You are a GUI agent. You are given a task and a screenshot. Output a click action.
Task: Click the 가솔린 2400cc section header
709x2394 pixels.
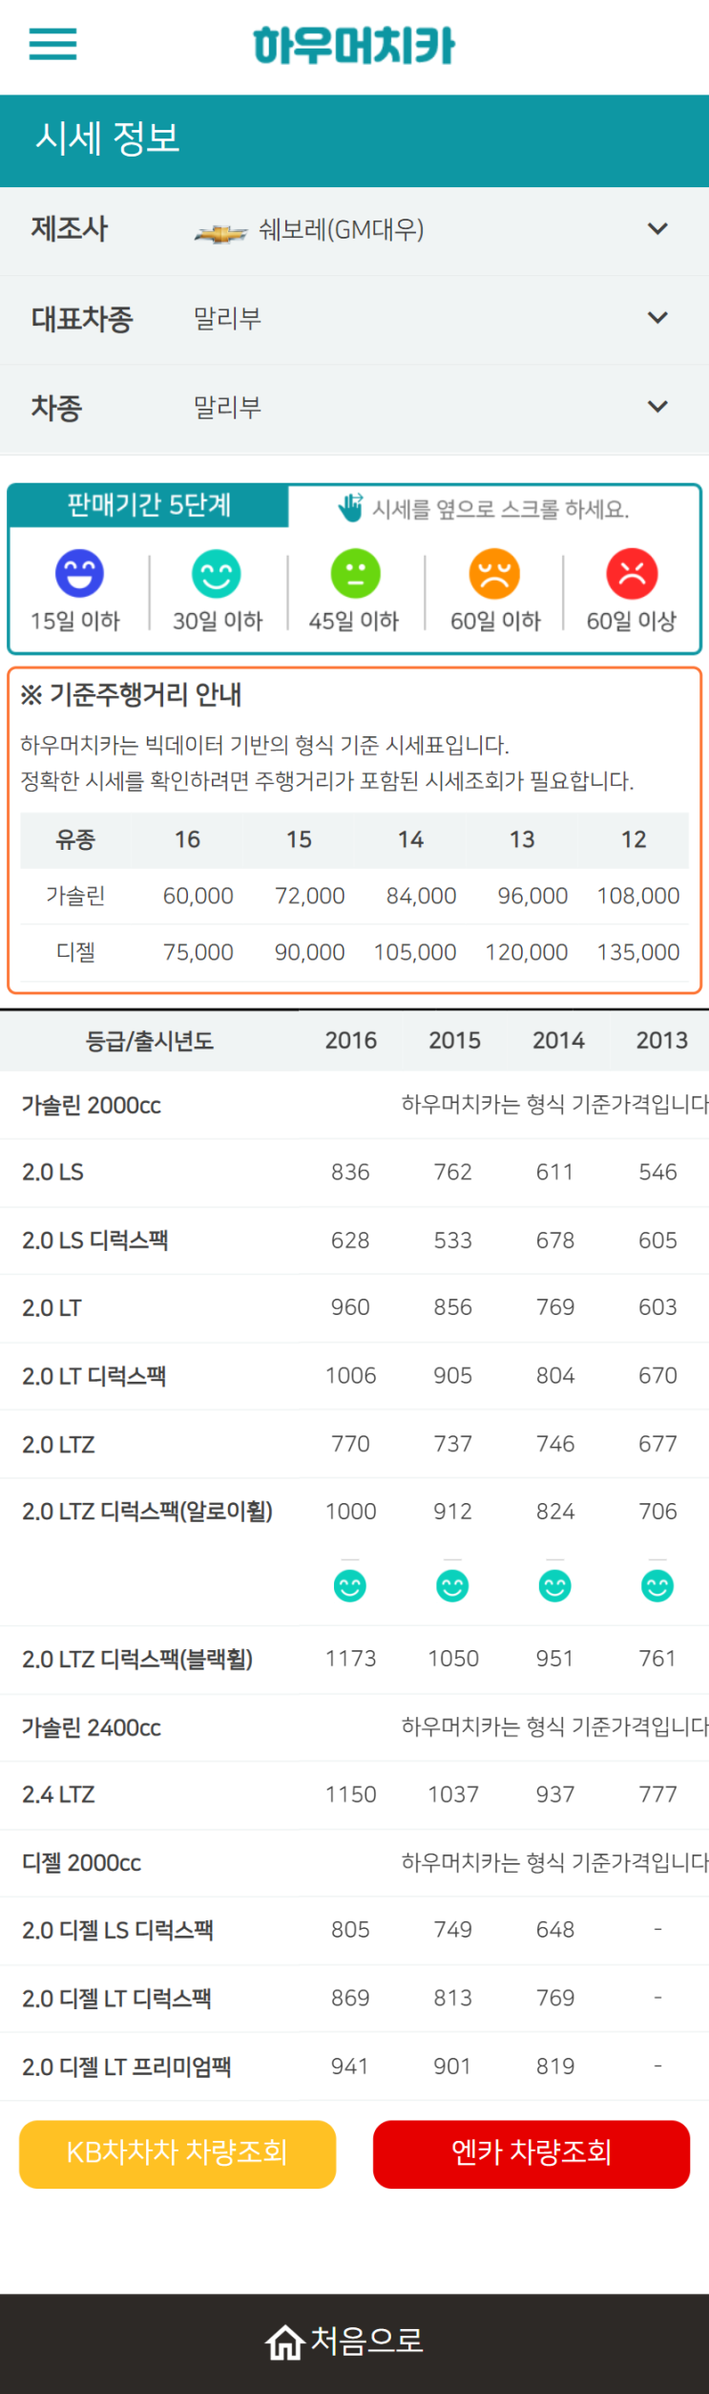pos(92,1727)
